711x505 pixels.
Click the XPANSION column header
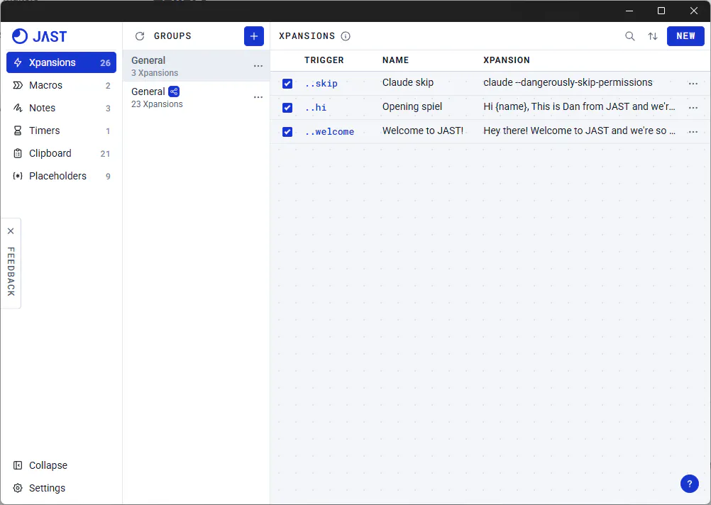[x=507, y=60]
